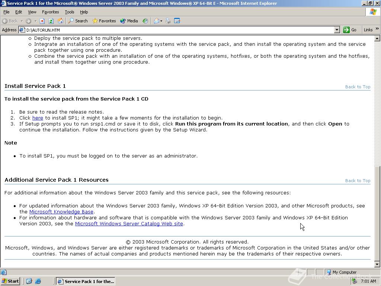Select the Service Pack 1 taskbar button
The width and height of the screenshot is (381, 286).
pos(86,282)
